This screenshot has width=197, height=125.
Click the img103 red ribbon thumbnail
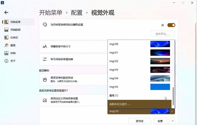pyautogui.click(x=160, y=70)
